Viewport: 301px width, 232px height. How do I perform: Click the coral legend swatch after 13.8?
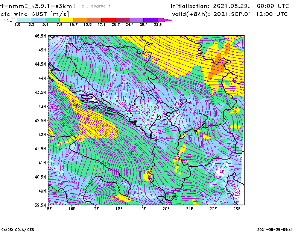click(94, 20)
